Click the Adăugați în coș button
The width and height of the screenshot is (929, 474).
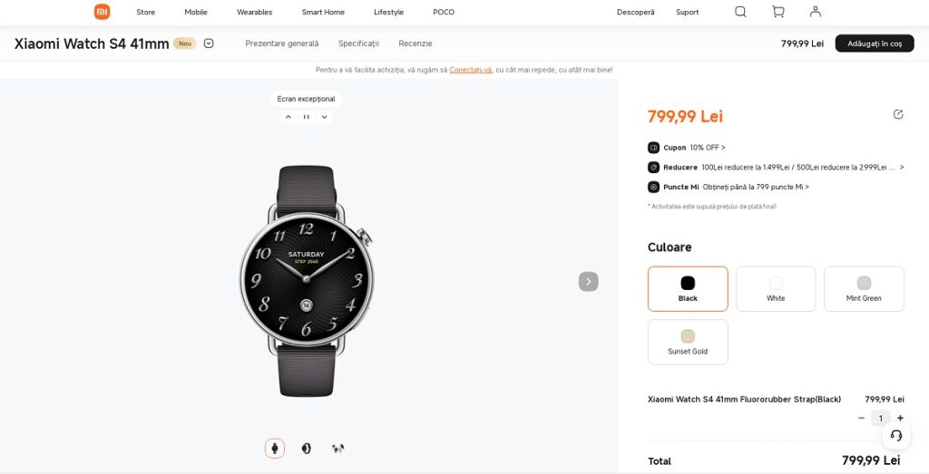click(x=875, y=44)
